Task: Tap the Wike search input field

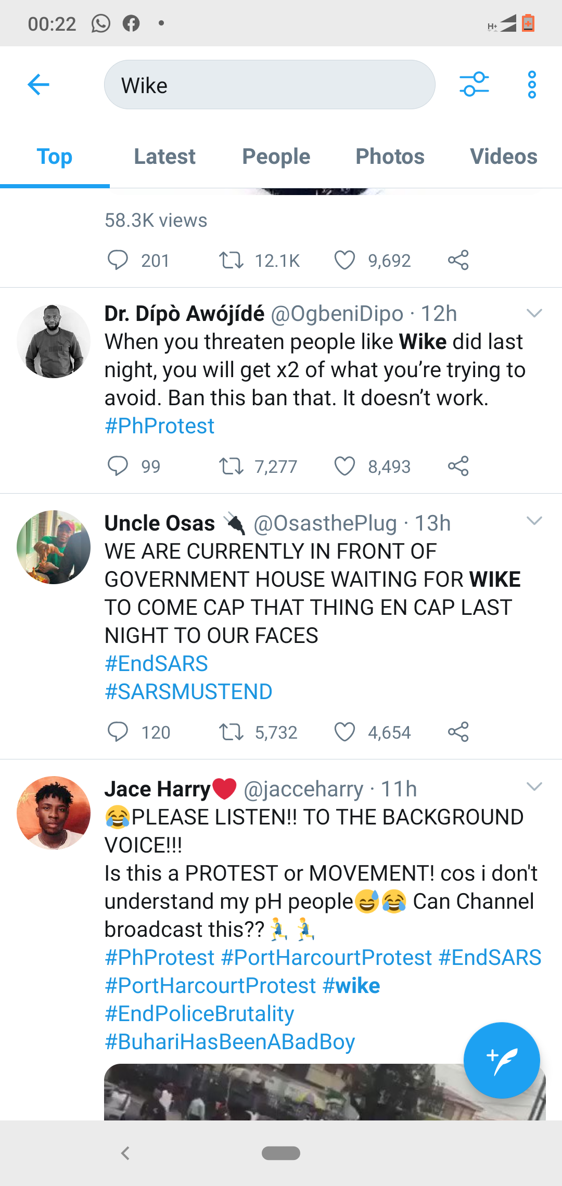Action: tap(270, 85)
